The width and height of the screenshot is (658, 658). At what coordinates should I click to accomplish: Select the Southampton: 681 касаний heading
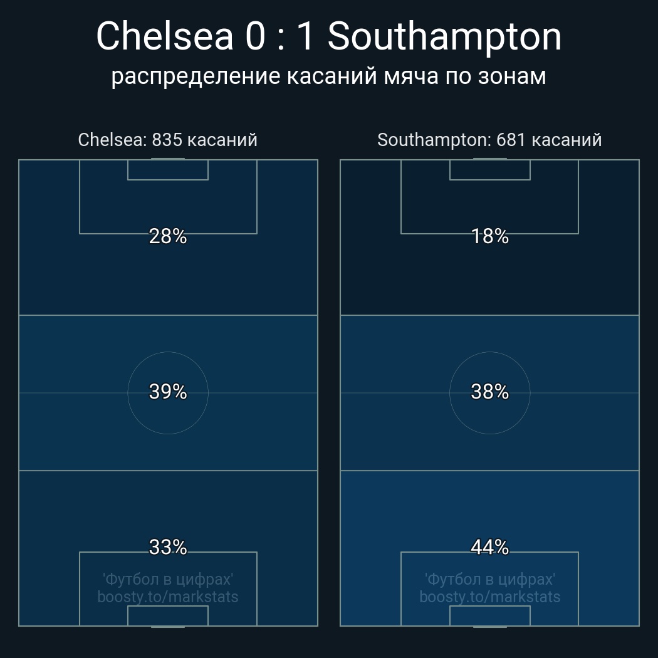(x=489, y=140)
